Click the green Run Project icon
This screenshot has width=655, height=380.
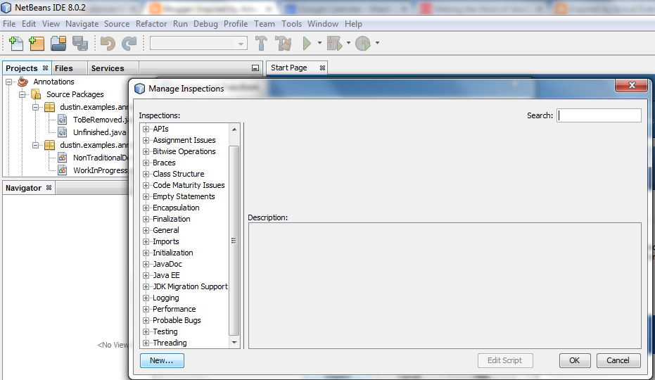[307, 43]
